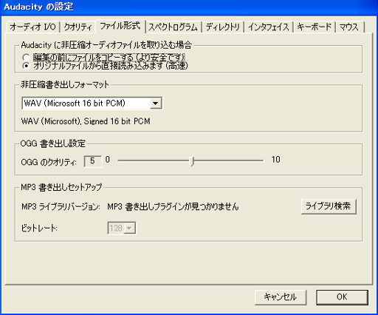378x315 pixels.
Task: Switch to the オーディオ I/O tab
Action: coord(33,27)
